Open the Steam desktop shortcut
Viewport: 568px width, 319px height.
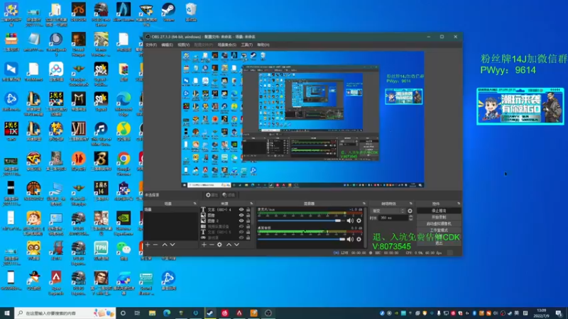pos(168,12)
